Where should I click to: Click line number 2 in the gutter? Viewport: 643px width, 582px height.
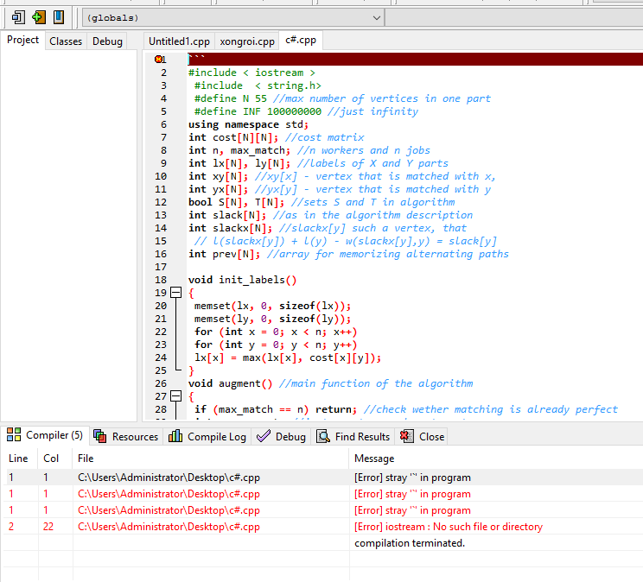point(163,73)
